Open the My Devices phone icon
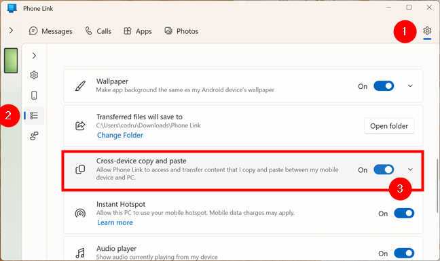440x261 pixels. [34, 95]
